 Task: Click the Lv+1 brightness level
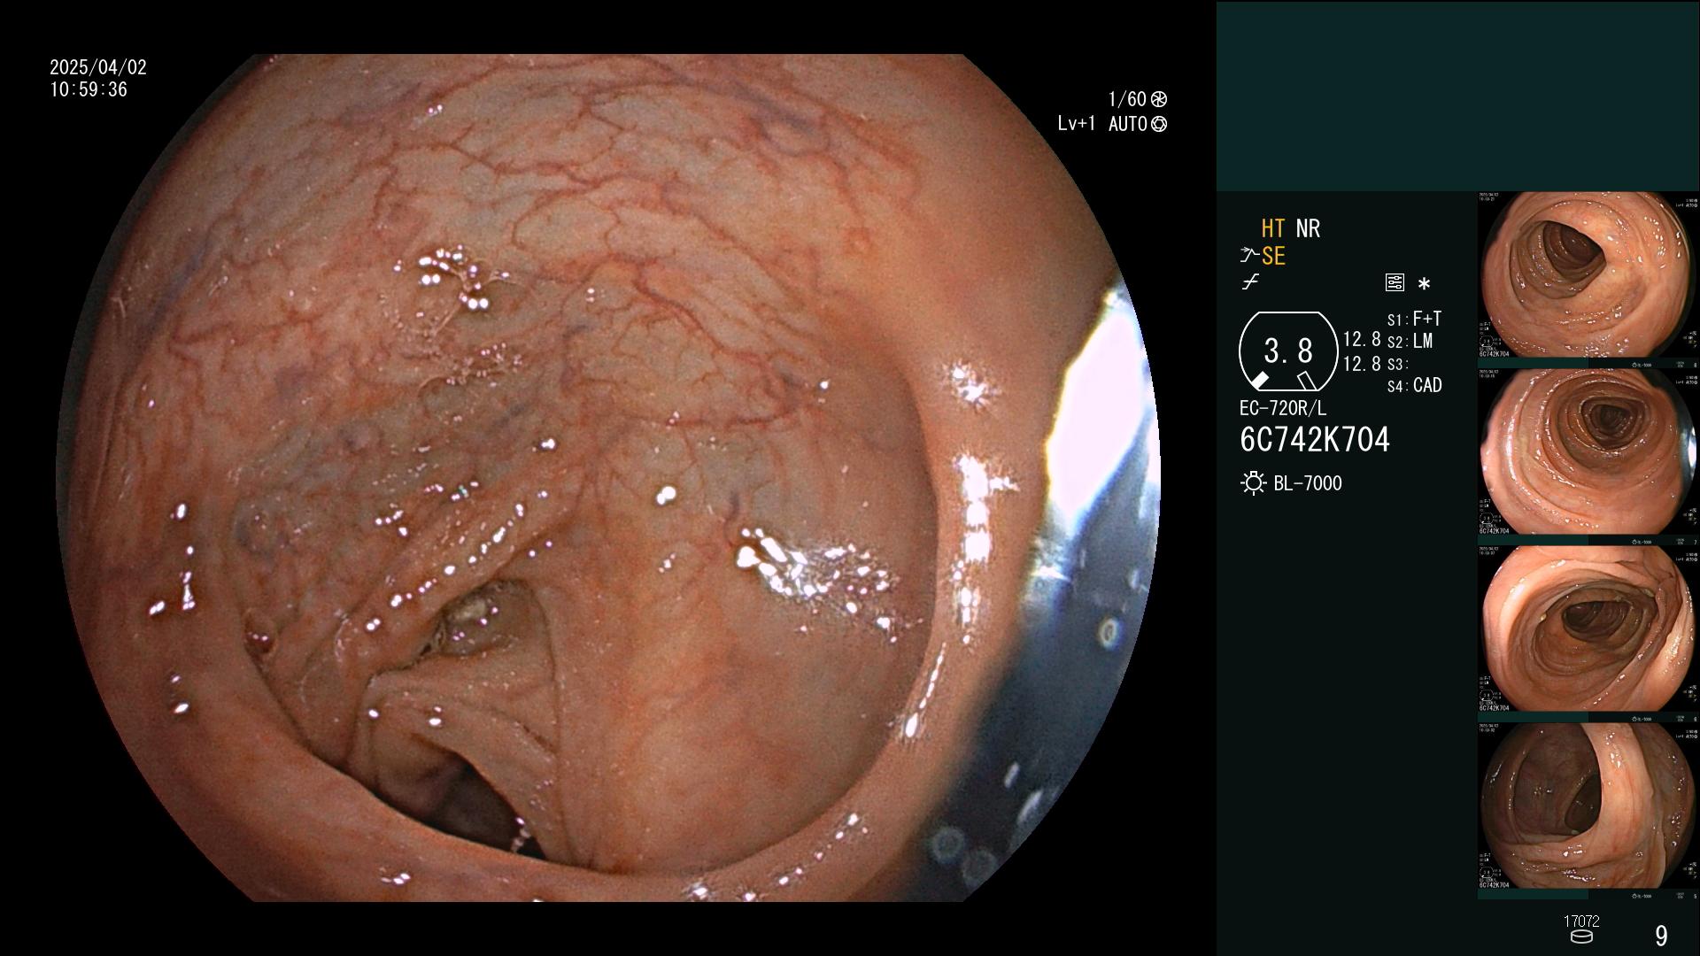[x=1077, y=124]
